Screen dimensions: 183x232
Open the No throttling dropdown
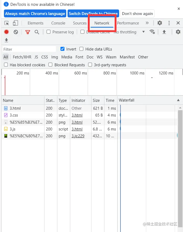point(129,32)
